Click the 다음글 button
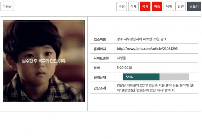 pyautogui.click(x=7, y=6)
